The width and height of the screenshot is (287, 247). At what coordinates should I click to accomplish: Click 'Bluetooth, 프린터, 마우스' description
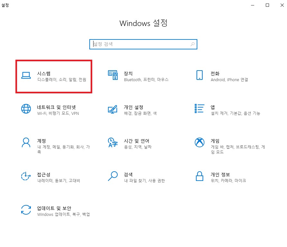(x=146, y=80)
